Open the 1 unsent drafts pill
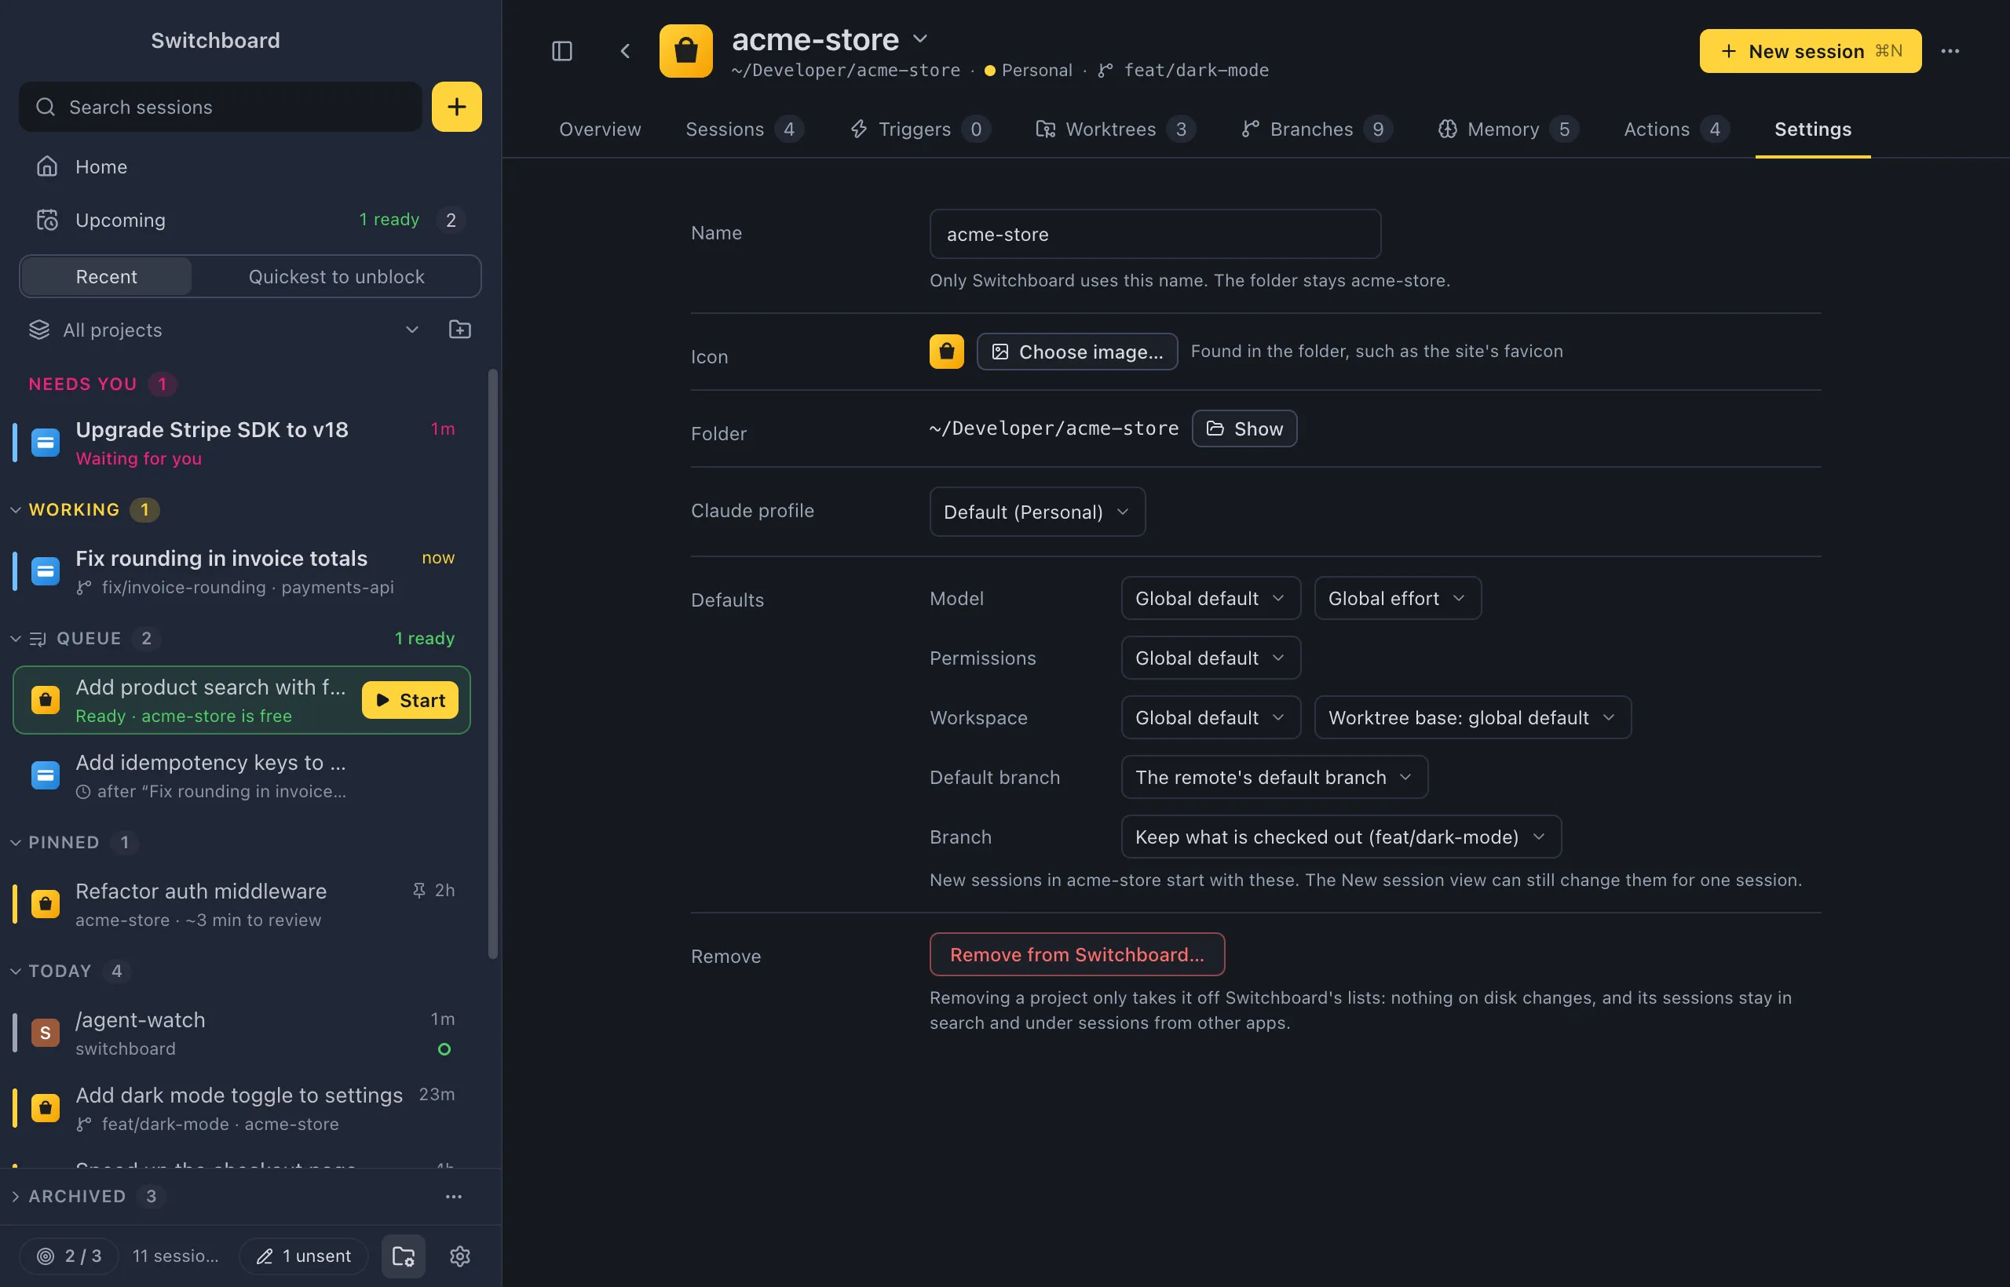This screenshot has height=1287, width=2010. click(304, 1256)
